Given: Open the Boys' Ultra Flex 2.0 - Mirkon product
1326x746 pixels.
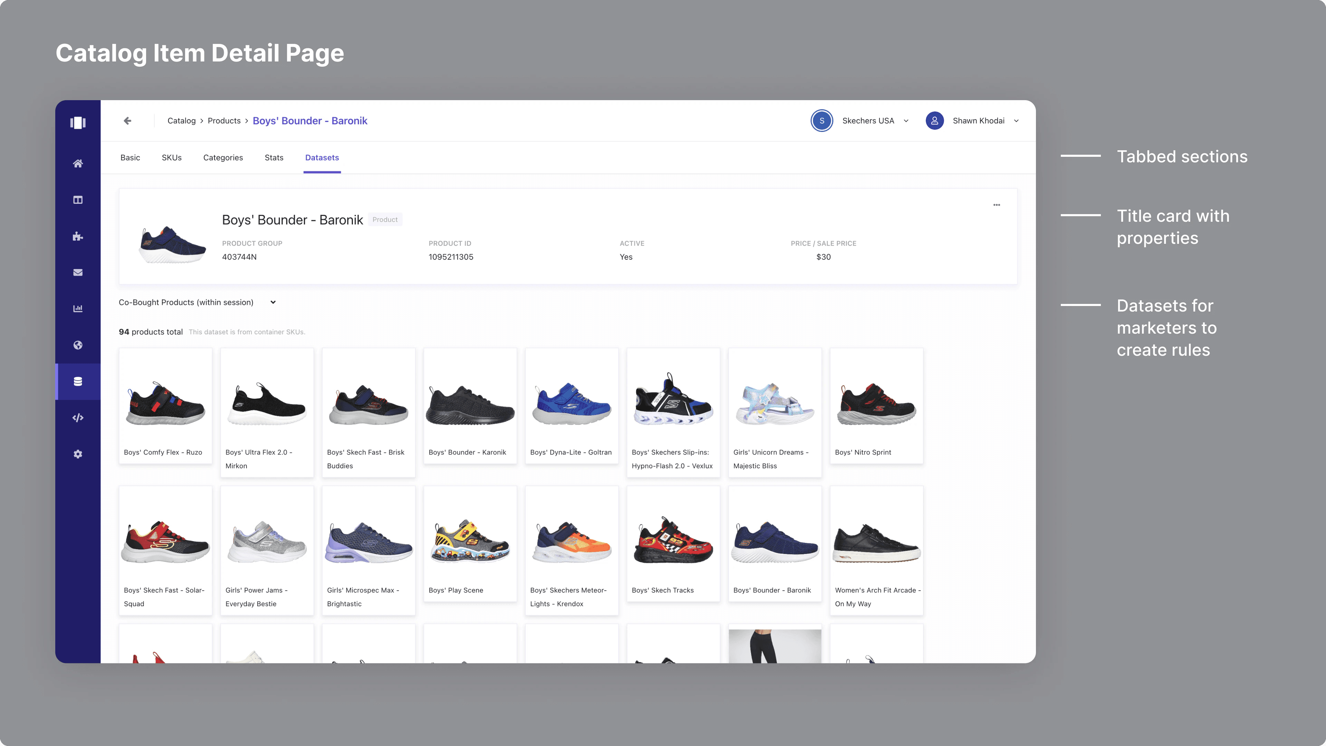Looking at the screenshot, I should point(267,412).
